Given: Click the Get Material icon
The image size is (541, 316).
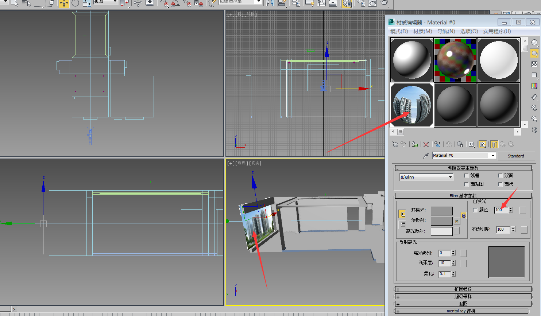Looking at the screenshot, I should pyautogui.click(x=395, y=145).
